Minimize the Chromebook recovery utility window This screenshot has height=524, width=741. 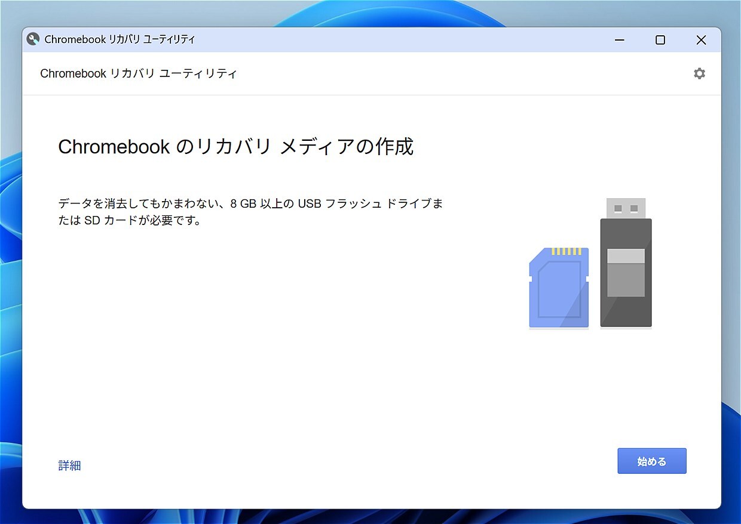620,40
